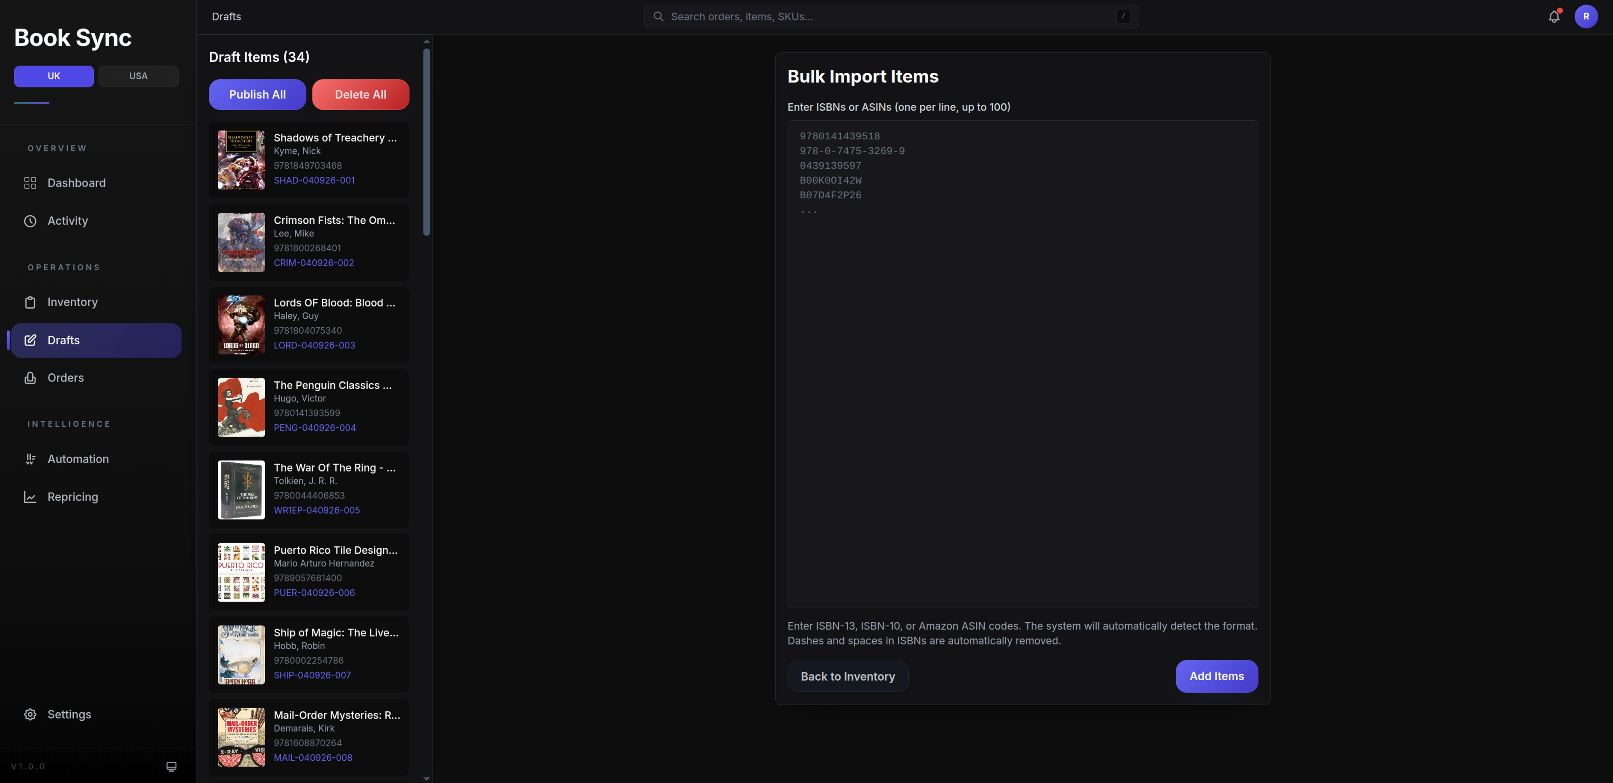The width and height of the screenshot is (1613, 783).
Task: Open Settings via the gear icon
Action: pyautogui.click(x=30, y=714)
